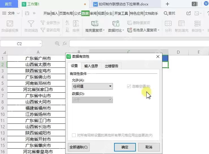This screenshot has width=209, height=154.
Task: Confirm dialog with 确定 button
Action: coord(125,147)
